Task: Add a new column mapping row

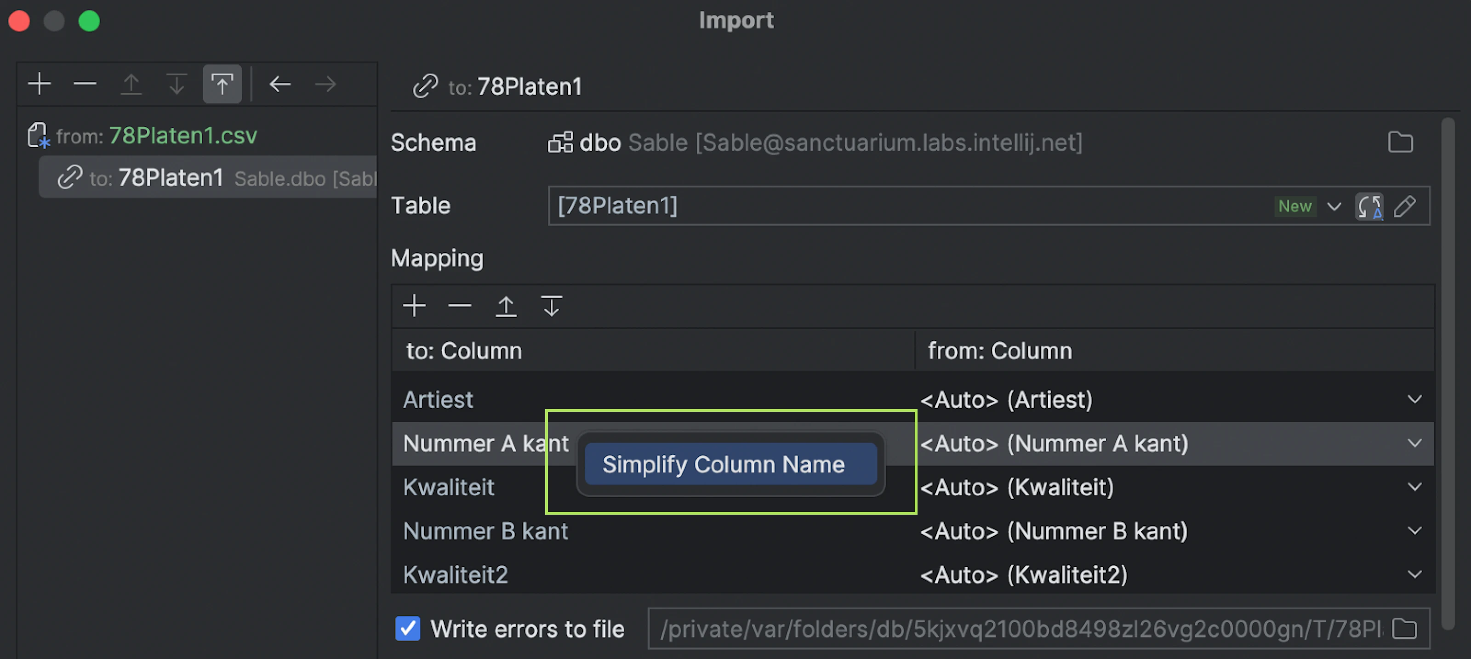Action: tap(414, 306)
